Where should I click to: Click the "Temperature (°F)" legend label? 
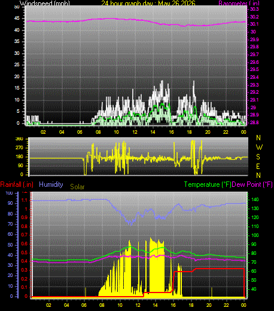tap(208, 184)
